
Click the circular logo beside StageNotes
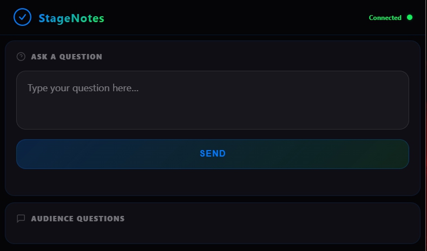[22, 17]
